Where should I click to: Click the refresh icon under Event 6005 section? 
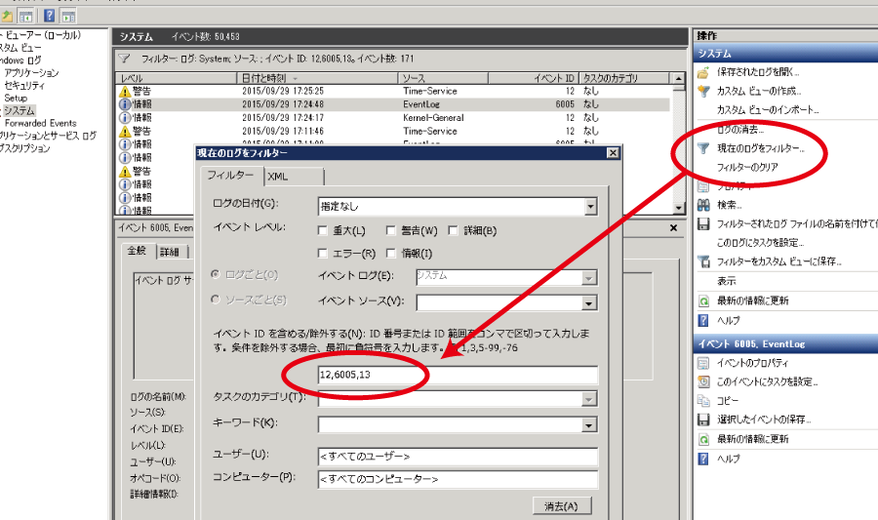703,439
